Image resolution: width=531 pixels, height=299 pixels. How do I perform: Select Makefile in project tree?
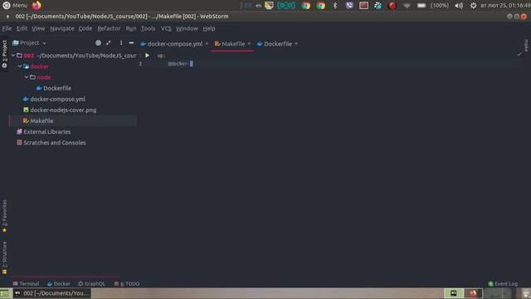[41, 120]
